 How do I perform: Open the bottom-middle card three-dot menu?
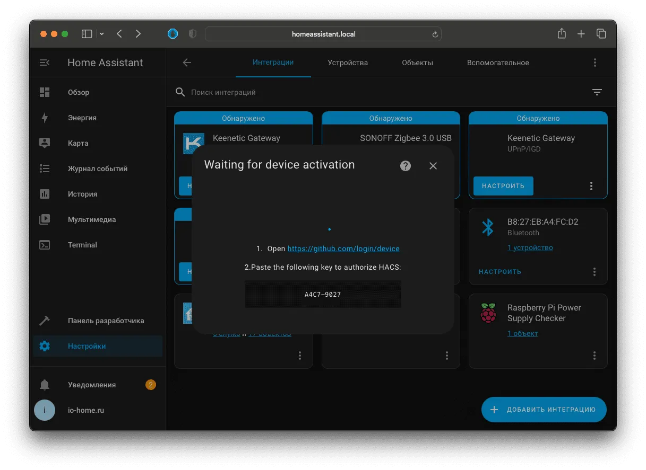tap(447, 356)
